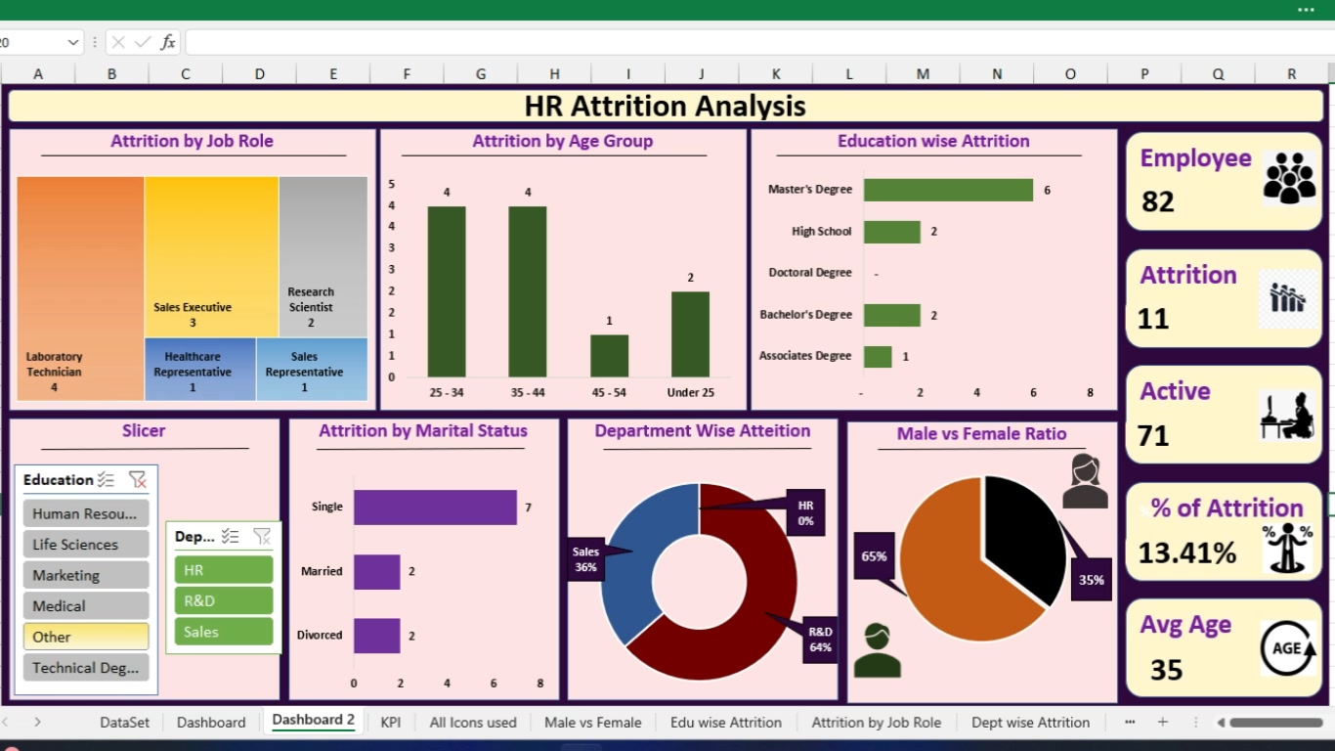Open the top-right more options ellipsis

tap(1306, 9)
